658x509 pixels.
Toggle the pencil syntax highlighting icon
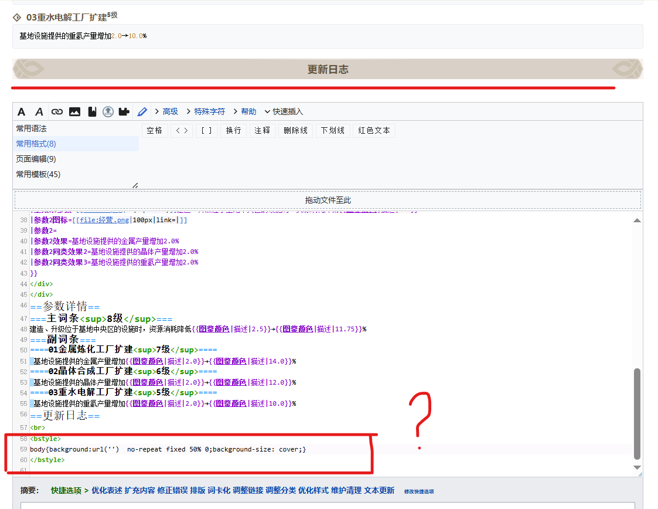(x=142, y=112)
